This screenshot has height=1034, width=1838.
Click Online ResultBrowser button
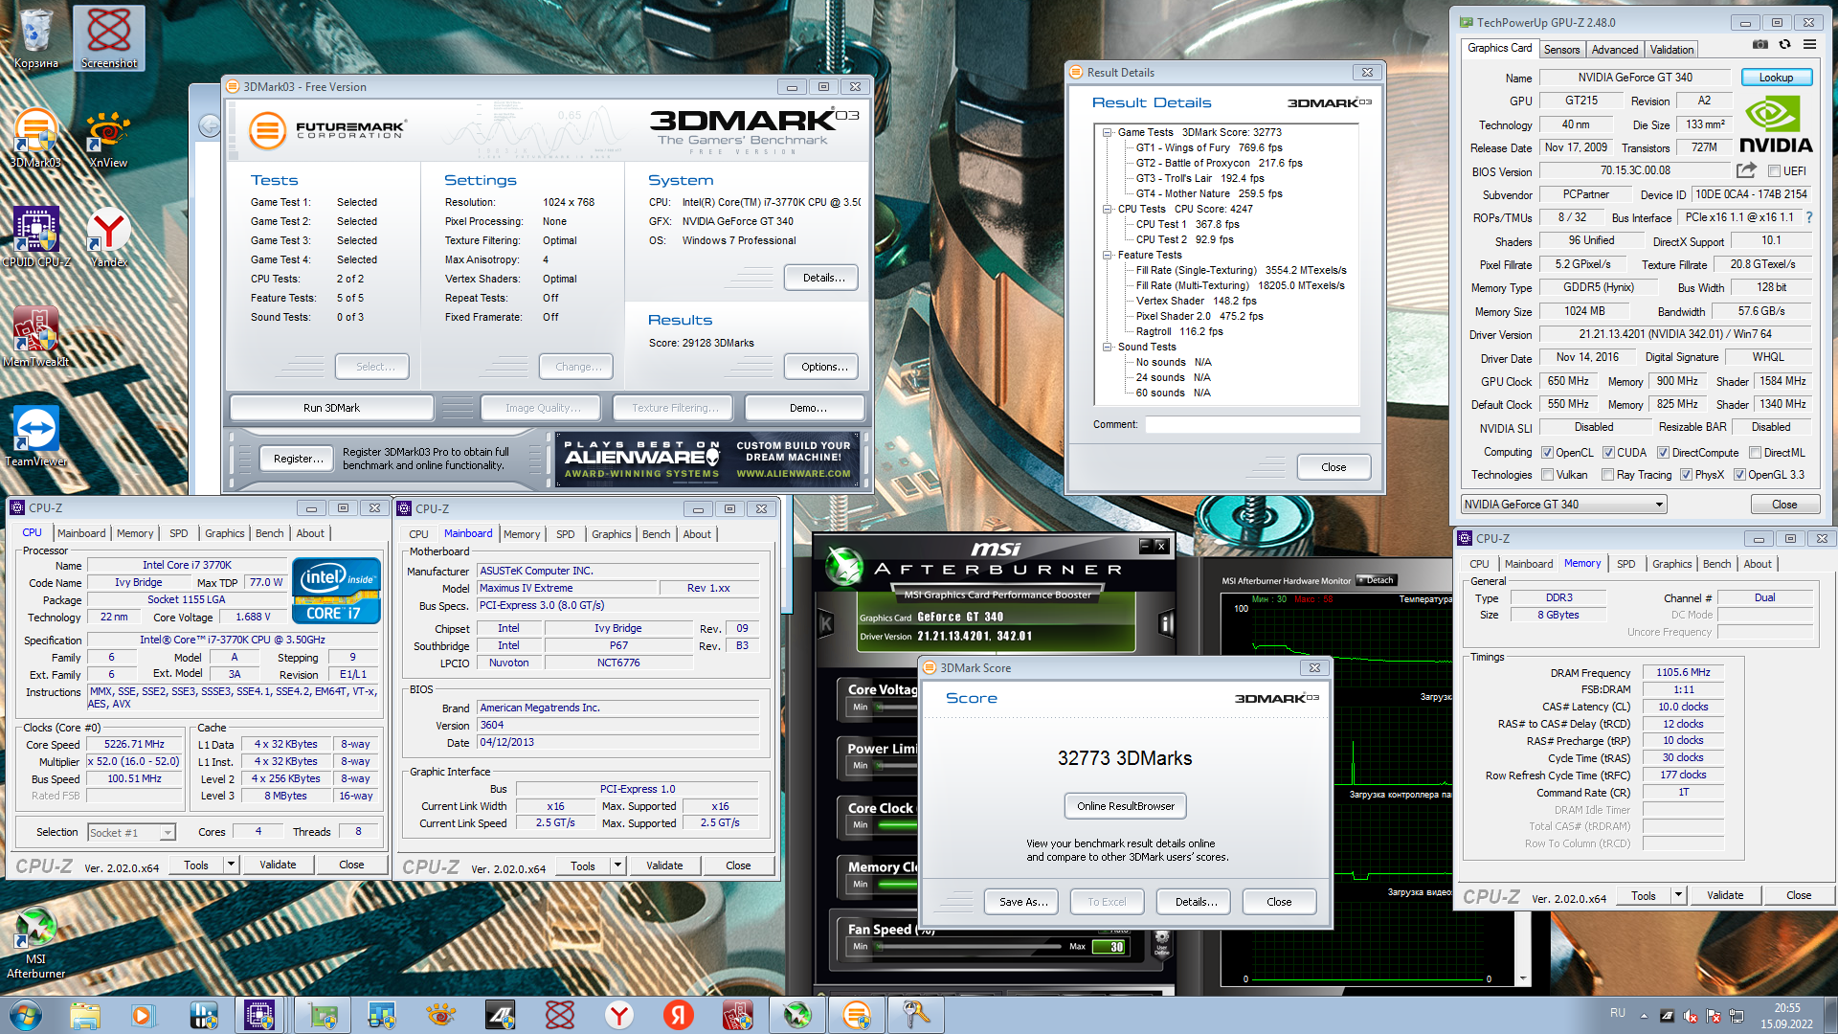[x=1126, y=806]
